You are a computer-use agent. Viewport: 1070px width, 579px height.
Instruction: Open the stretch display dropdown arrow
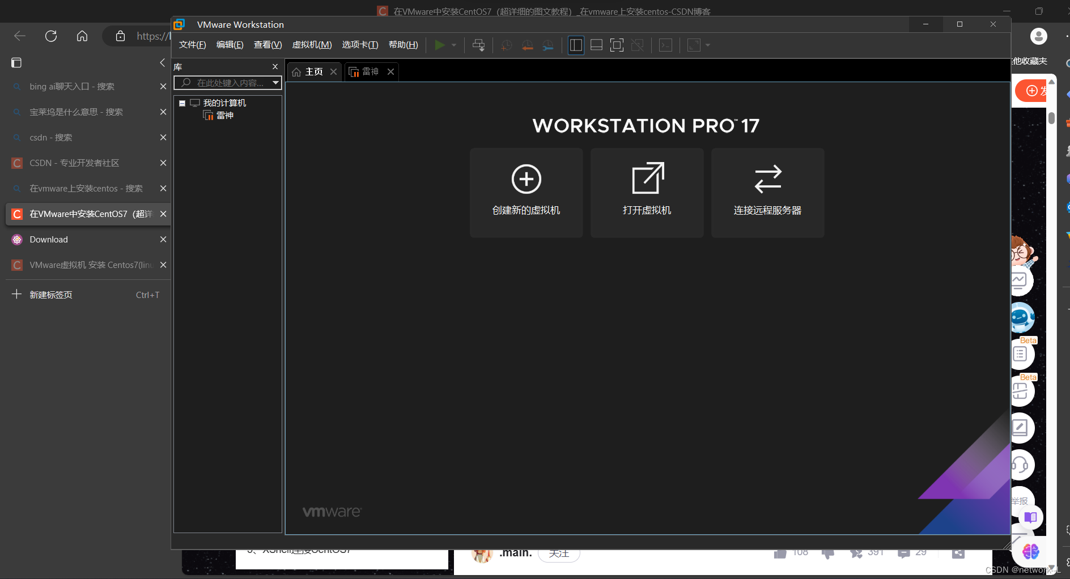click(x=708, y=45)
